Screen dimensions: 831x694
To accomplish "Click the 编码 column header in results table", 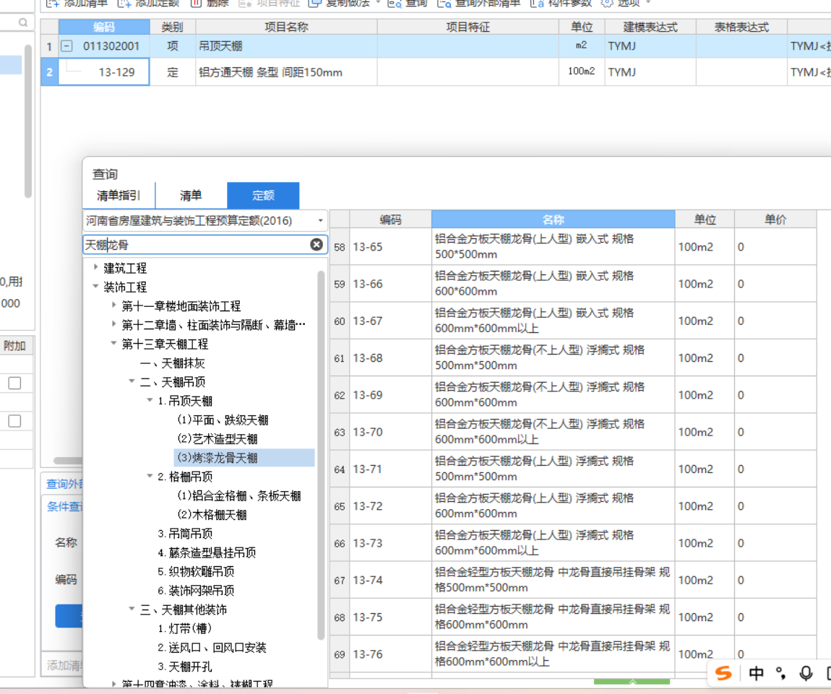I will point(391,220).
